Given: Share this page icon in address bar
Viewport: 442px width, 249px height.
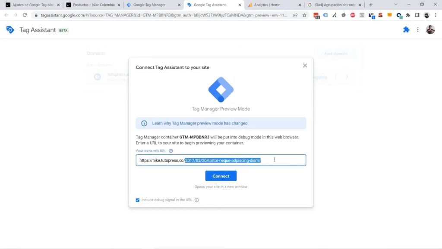Looking at the screenshot, I should (295, 15).
